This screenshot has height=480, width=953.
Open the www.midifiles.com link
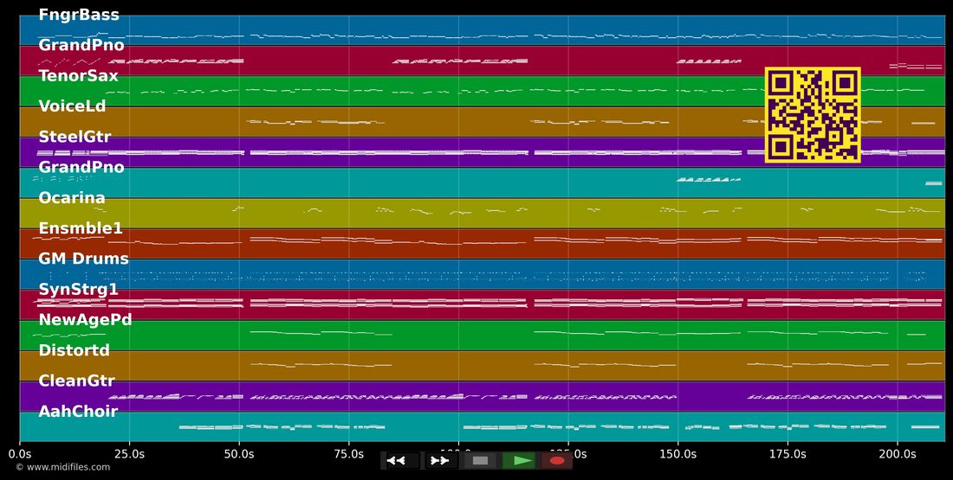[x=68, y=467]
